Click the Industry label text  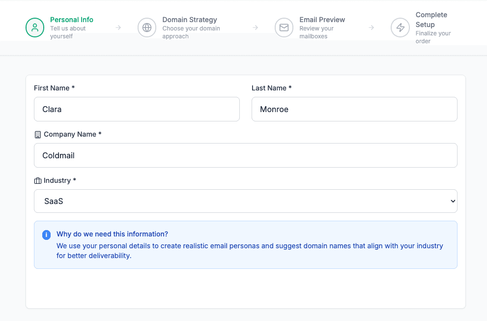(x=59, y=180)
